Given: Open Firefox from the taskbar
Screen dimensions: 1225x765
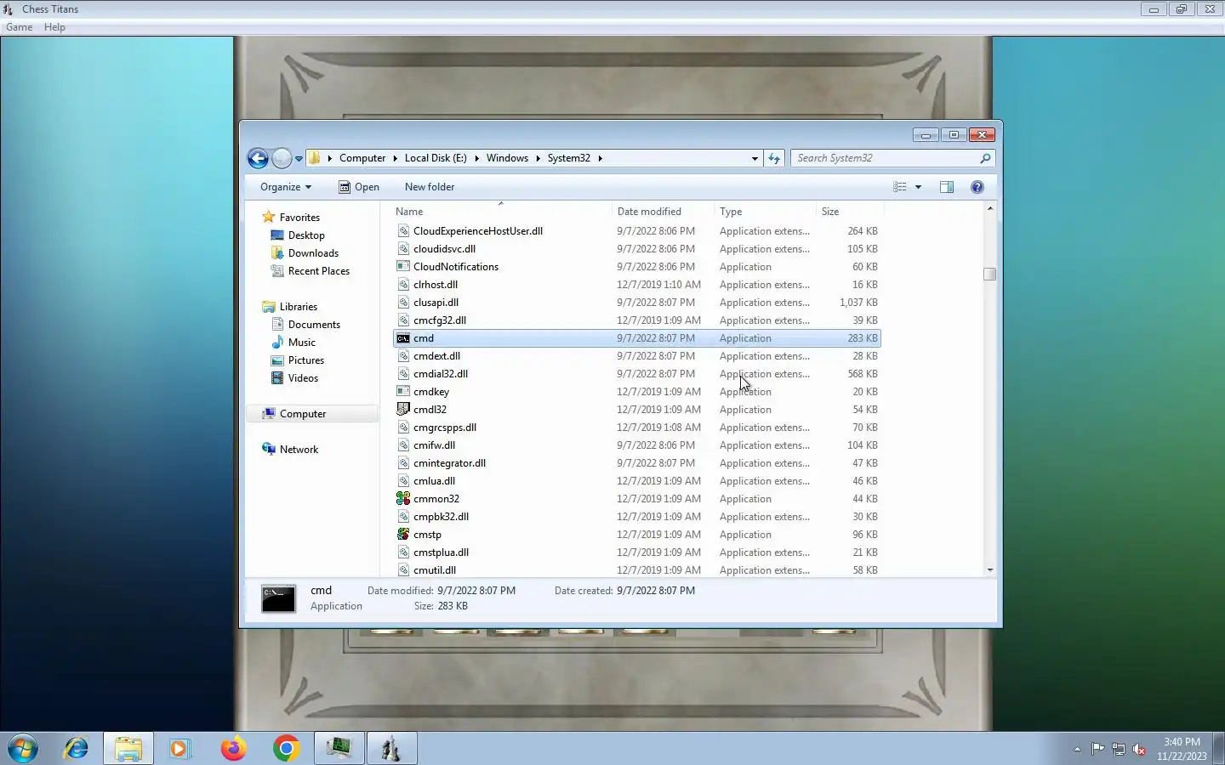Looking at the screenshot, I should [x=233, y=749].
